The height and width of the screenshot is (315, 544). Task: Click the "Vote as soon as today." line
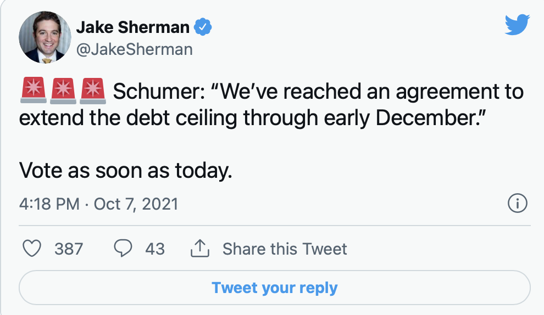pos(126,171)
